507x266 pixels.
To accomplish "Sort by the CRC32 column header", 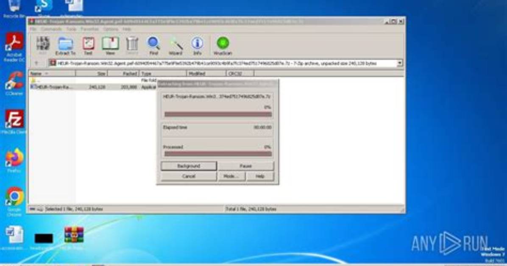I will [240, 73].
